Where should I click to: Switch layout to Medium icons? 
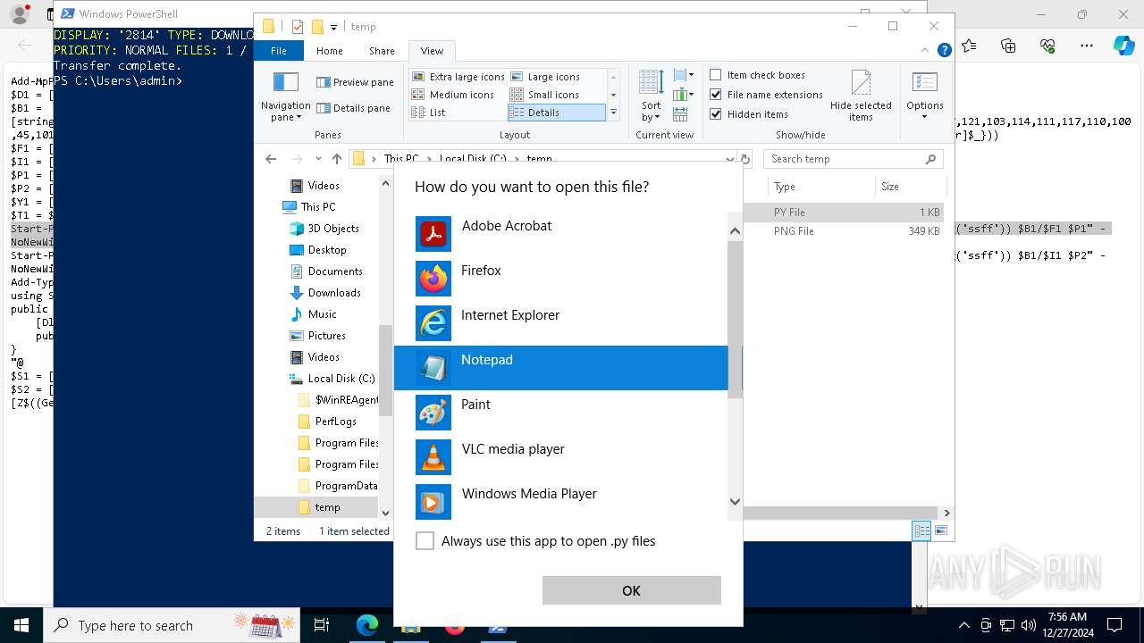pyautogui.click(x=453, y=95)
